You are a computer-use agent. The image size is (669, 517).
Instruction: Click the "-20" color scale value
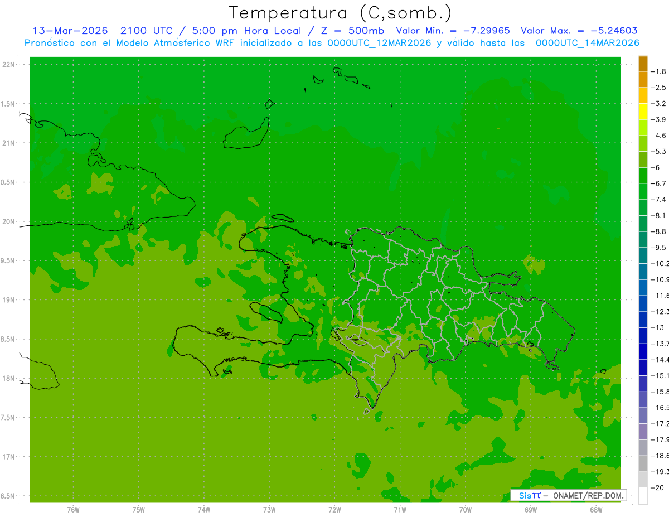657,488
